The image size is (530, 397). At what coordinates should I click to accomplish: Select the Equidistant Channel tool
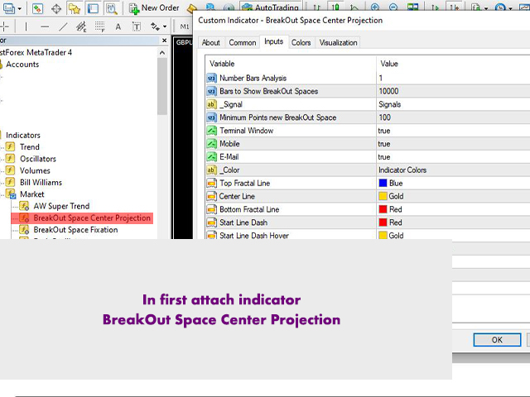coord(81,26)
